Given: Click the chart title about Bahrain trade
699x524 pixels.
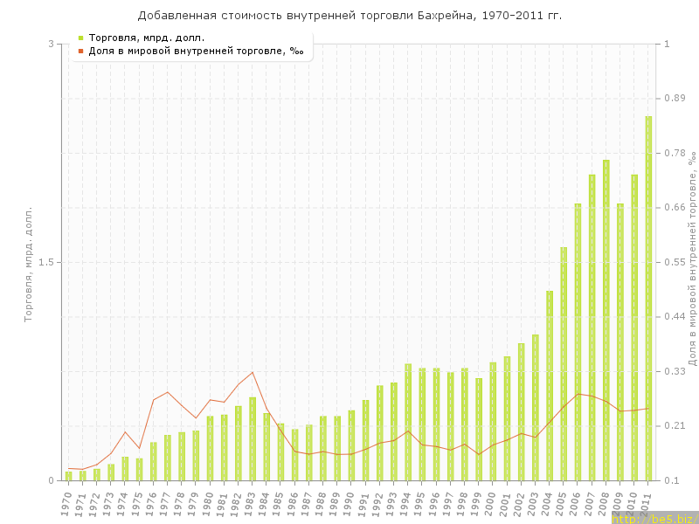Looking at the screenshot, I should pos(349,15).
